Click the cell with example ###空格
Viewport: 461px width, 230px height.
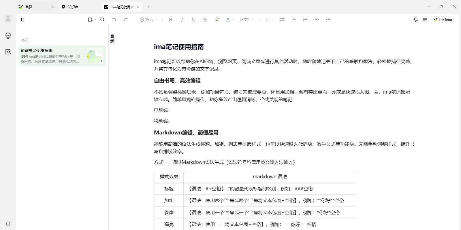270,189
